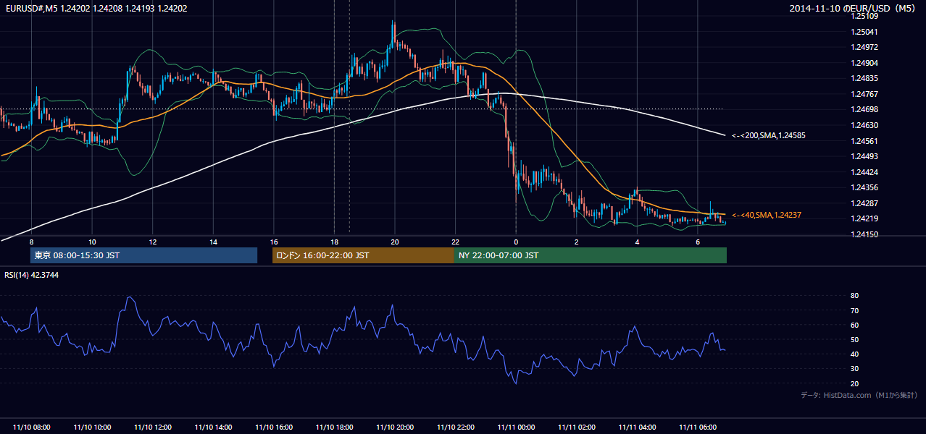Image resolution: width=926 pixels, height=434 pixels.
Task: Click the 11/11 00:00 date label
Action: [516, 427]
